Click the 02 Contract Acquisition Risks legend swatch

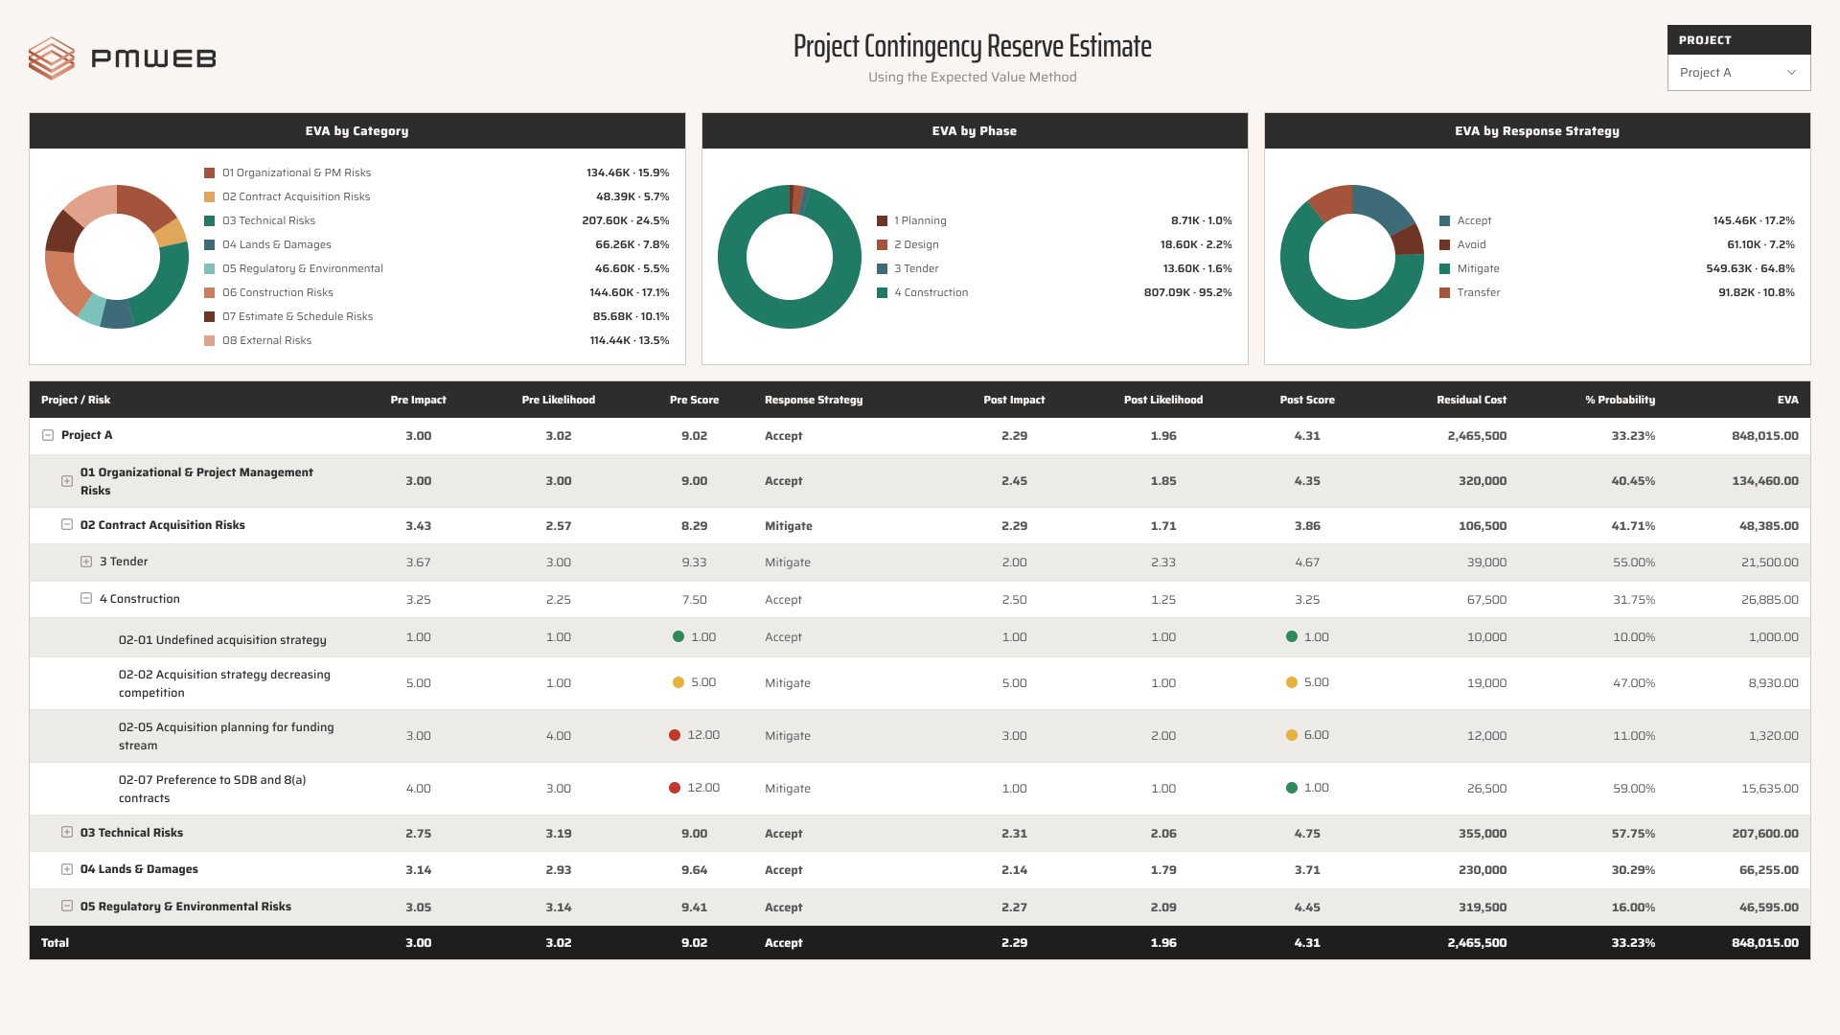coord(209,197)
